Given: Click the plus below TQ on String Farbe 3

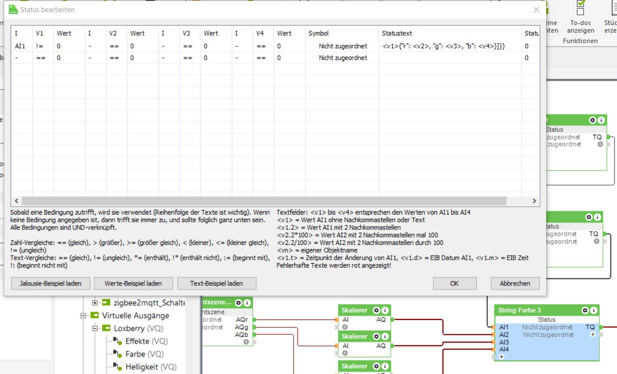Looking at the screenshot, I should [593, 335].
